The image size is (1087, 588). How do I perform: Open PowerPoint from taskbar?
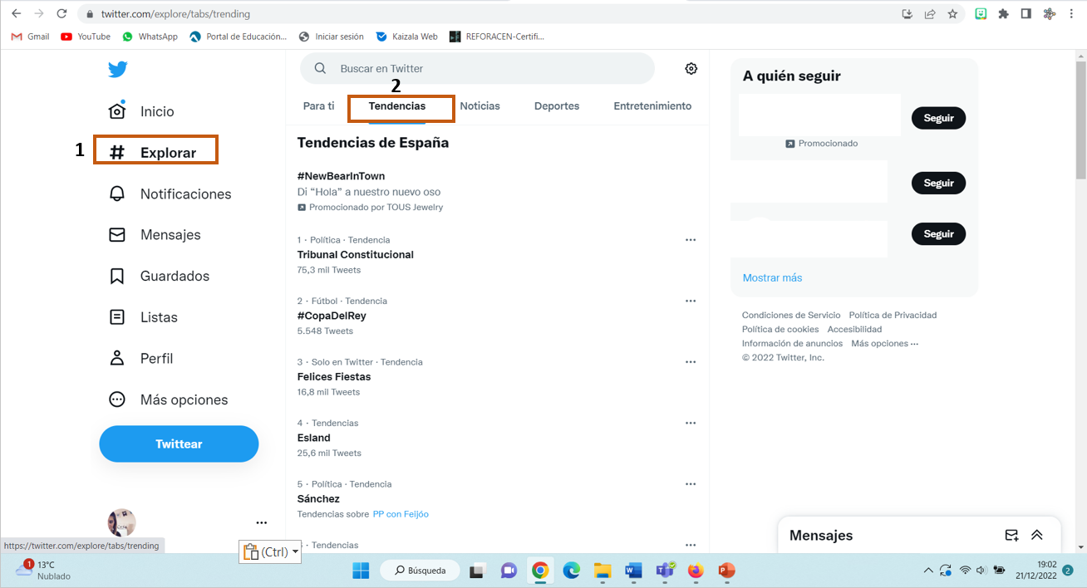(x=726, y=571)
